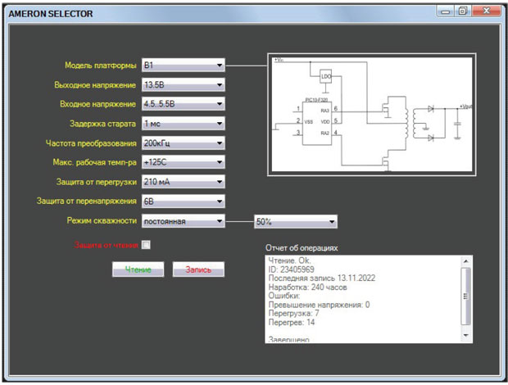Click the 'Задержка старата' label
508x385 pixels.
click(x=102, y=124)
